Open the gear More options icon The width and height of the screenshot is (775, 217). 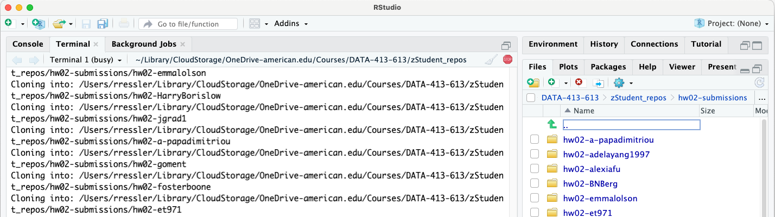click(619, 82)
